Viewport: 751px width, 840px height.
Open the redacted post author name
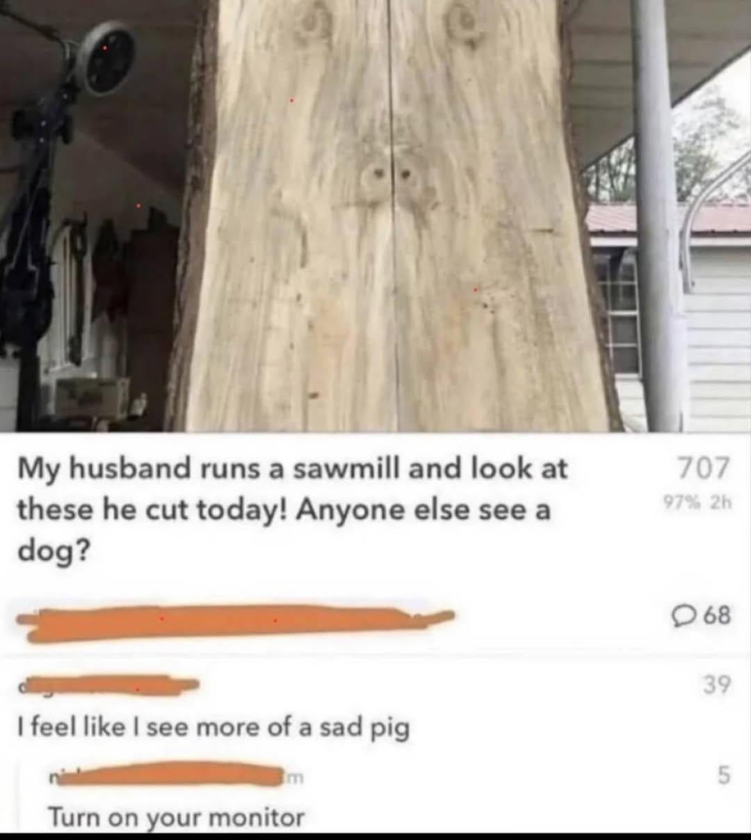coord(235,621)
